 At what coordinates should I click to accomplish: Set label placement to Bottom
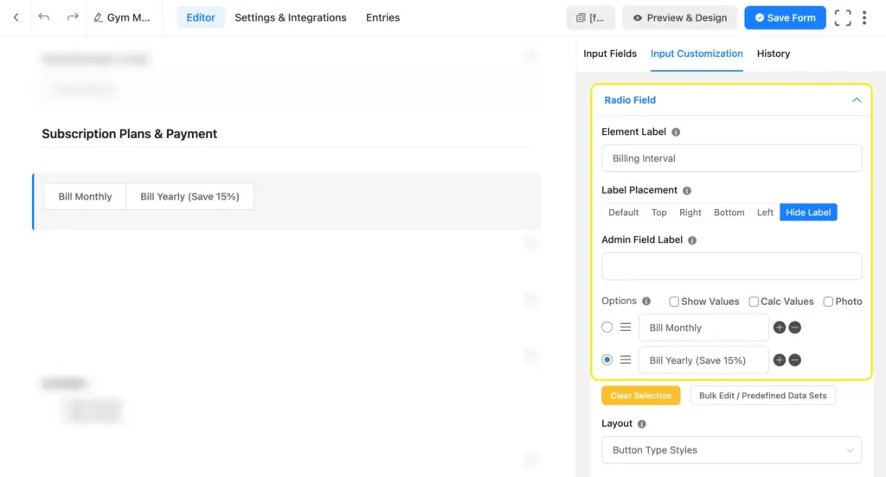729,213
